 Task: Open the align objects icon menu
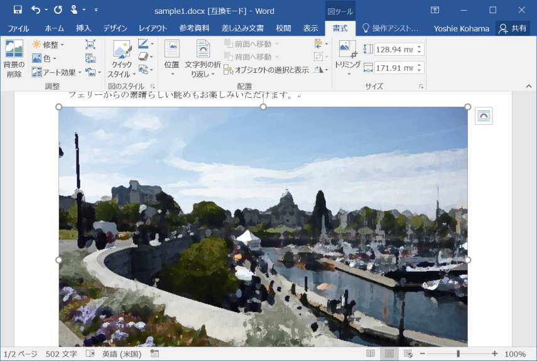tap(321, 44)
